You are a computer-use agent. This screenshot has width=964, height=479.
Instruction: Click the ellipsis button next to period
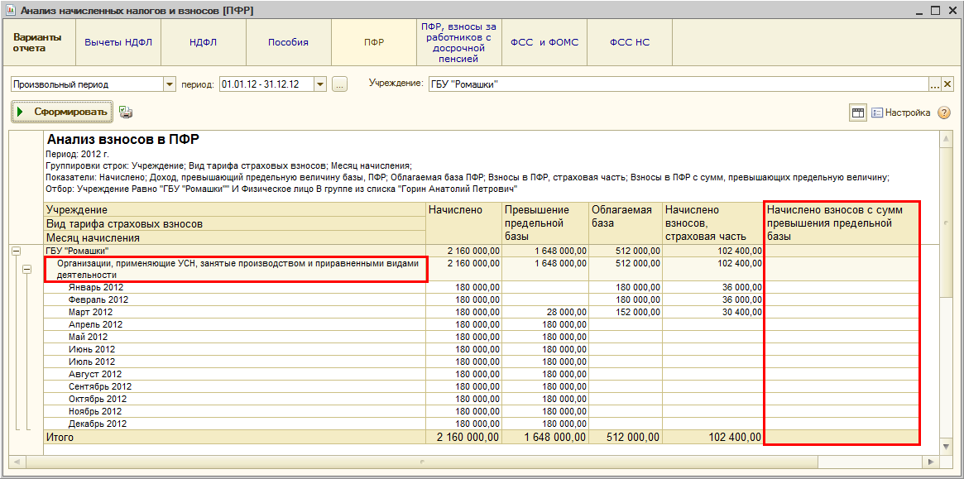[339, 84]
